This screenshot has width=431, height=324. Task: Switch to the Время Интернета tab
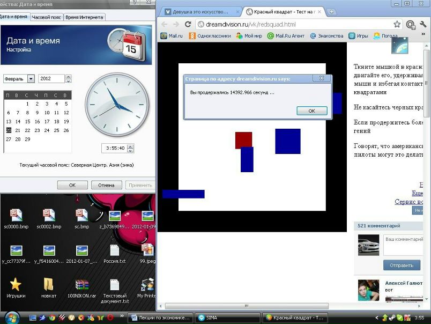tap(84, 17)
